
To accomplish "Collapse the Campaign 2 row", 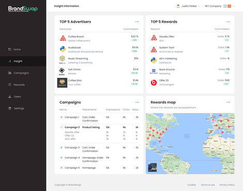I will [61, 128].
